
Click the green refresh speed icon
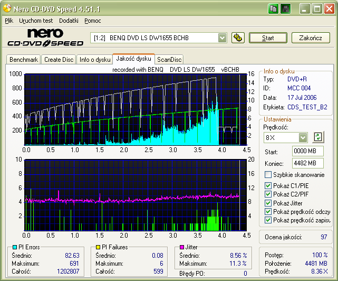pos(318,137)
